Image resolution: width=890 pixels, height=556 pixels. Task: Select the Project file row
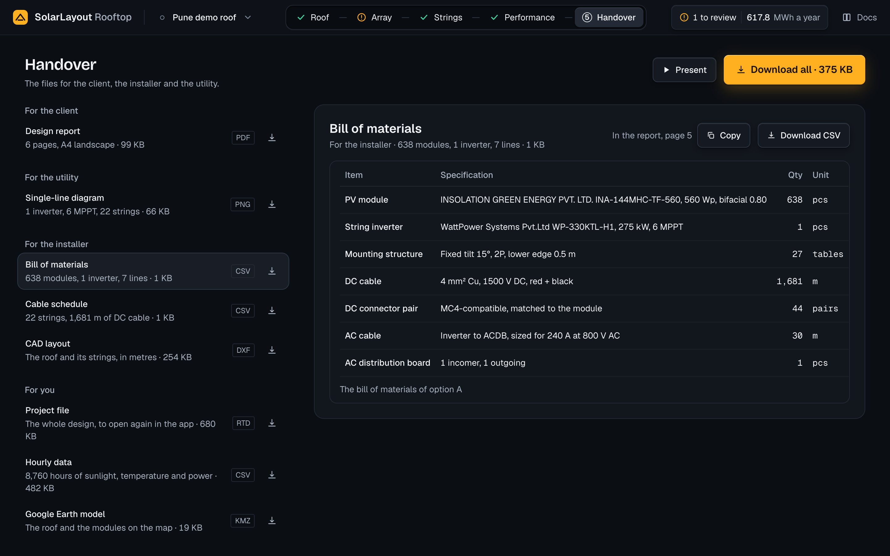click(153, 423)
